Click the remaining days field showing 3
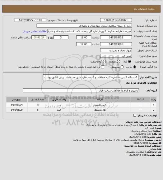Screen dimensions: 163x180 click(x=61, y=37)
